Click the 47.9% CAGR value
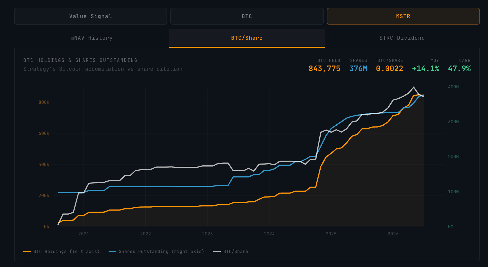 point(459,69)
